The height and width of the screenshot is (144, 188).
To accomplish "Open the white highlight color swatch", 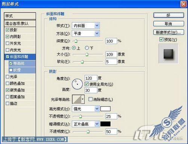I will click(x=105, y=109).
